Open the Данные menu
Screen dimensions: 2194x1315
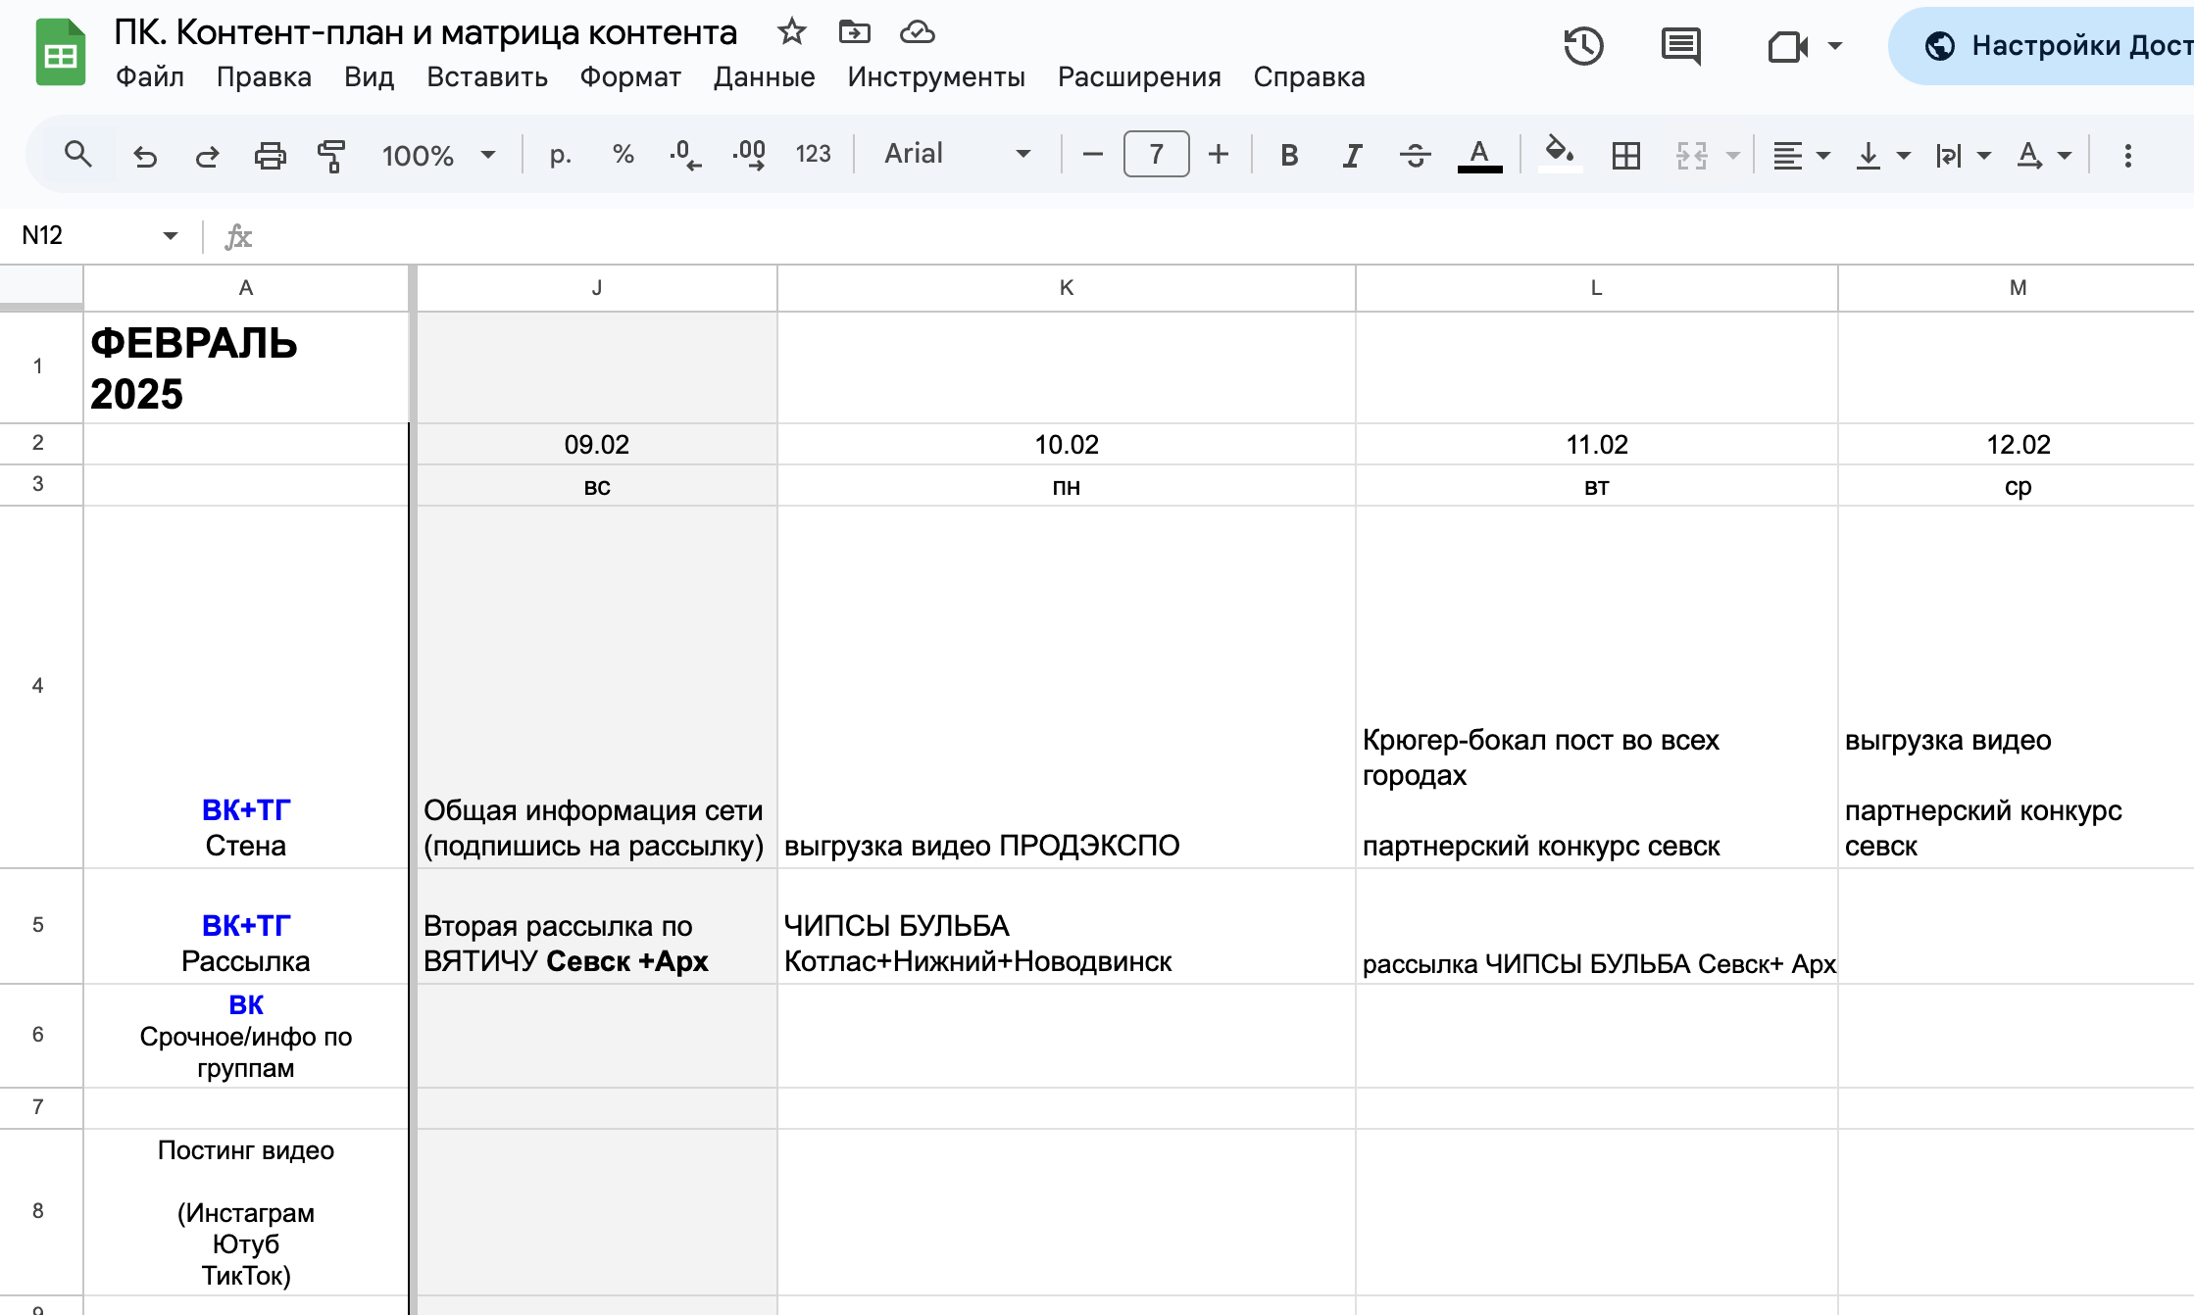tap(764, 77)
